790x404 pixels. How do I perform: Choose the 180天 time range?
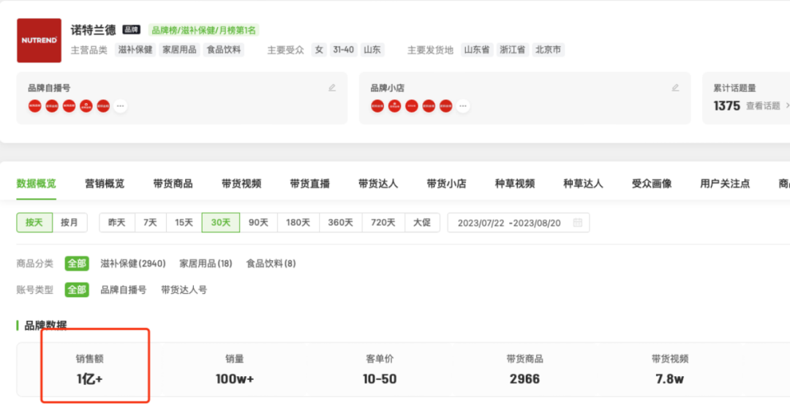click(x=298, y=222)
